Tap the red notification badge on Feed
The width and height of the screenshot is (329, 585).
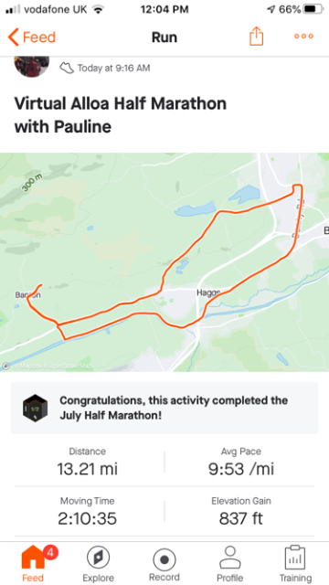tap(50, 552)
